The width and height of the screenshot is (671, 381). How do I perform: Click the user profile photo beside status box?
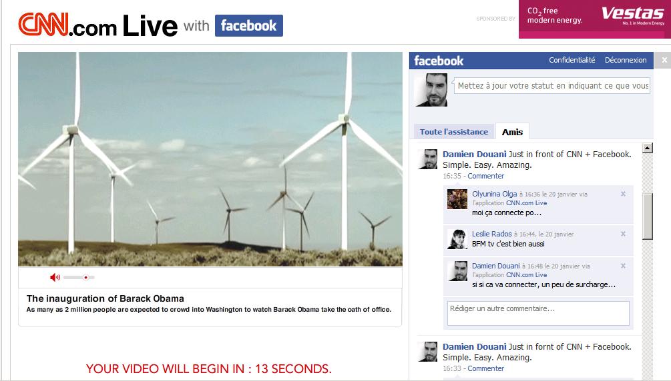tap(431, 90)
